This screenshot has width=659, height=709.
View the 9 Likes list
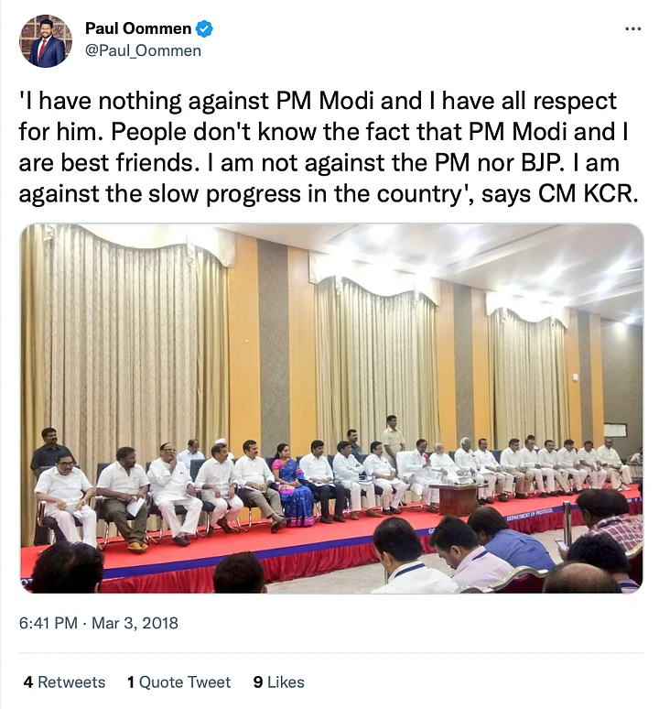[278, 682]
